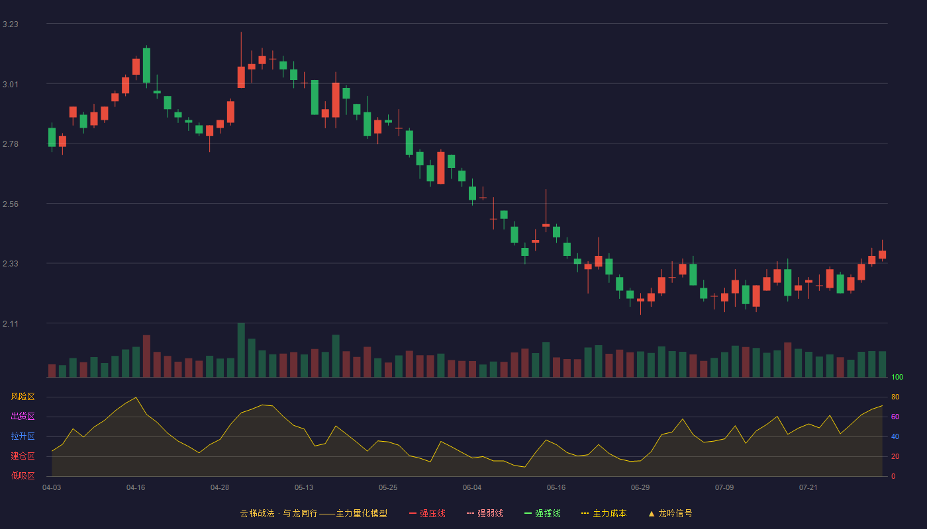This screenshot has width=927, height=529.
Task: Click the 低吸区 zone label
Action: [23, 475]
